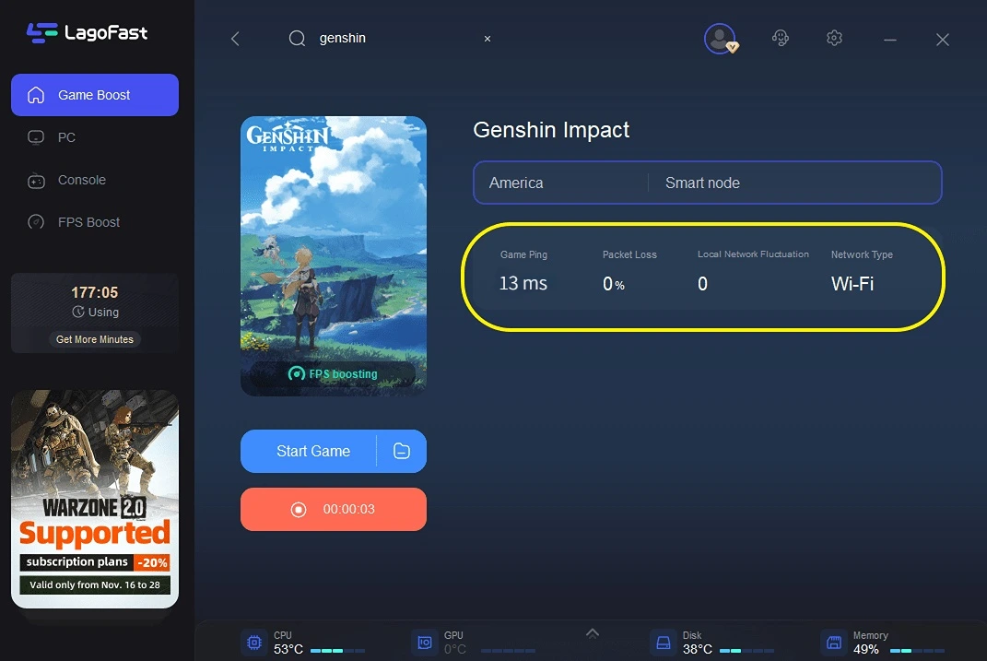Open the user profile avatar
Viewport: 987px width, 661px height.
point(720,39)
